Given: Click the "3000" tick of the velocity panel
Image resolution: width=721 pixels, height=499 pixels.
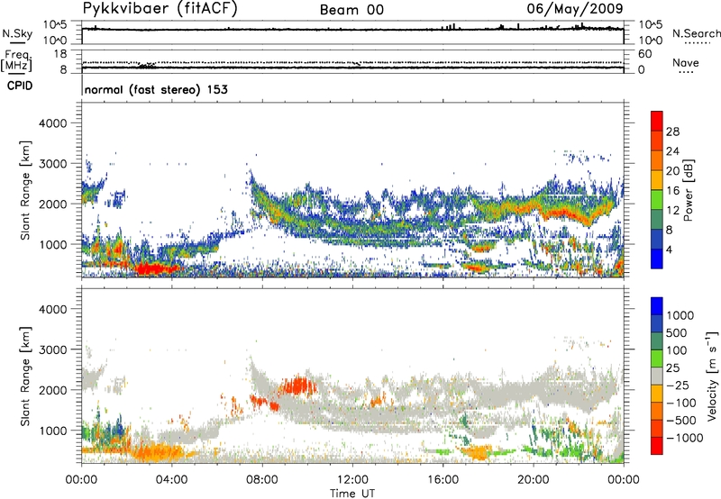Looking at the screenshot, I should pos(52,349).
